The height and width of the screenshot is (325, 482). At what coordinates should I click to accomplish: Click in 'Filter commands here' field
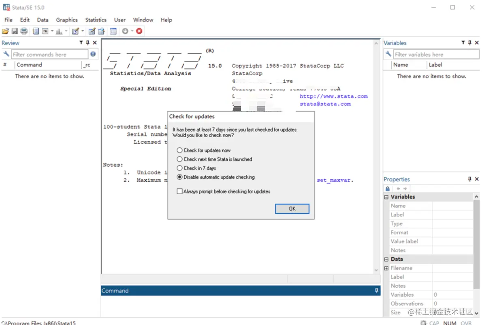[x=50, y=54]
